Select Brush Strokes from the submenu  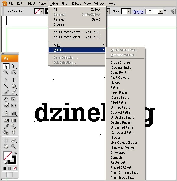click(125, 62)
